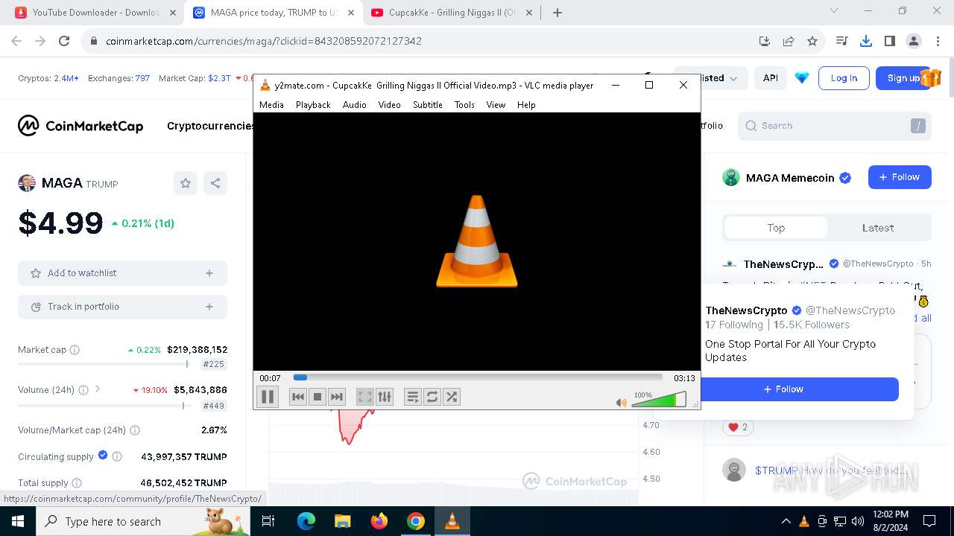Share this page from address bar
The height and width of the screenshot is (536, 954).
(x=789, y=41)
